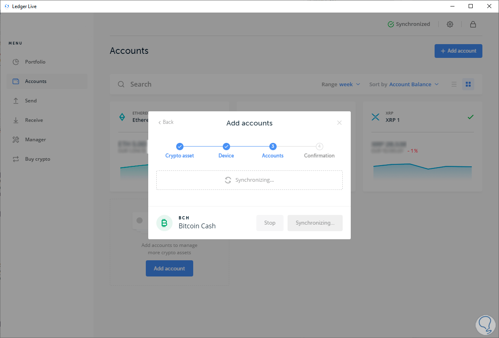The width and height of the screenshot is (499, 338).
Task: Click the Synchronized green check icon
Action: [x=391, y=24]
